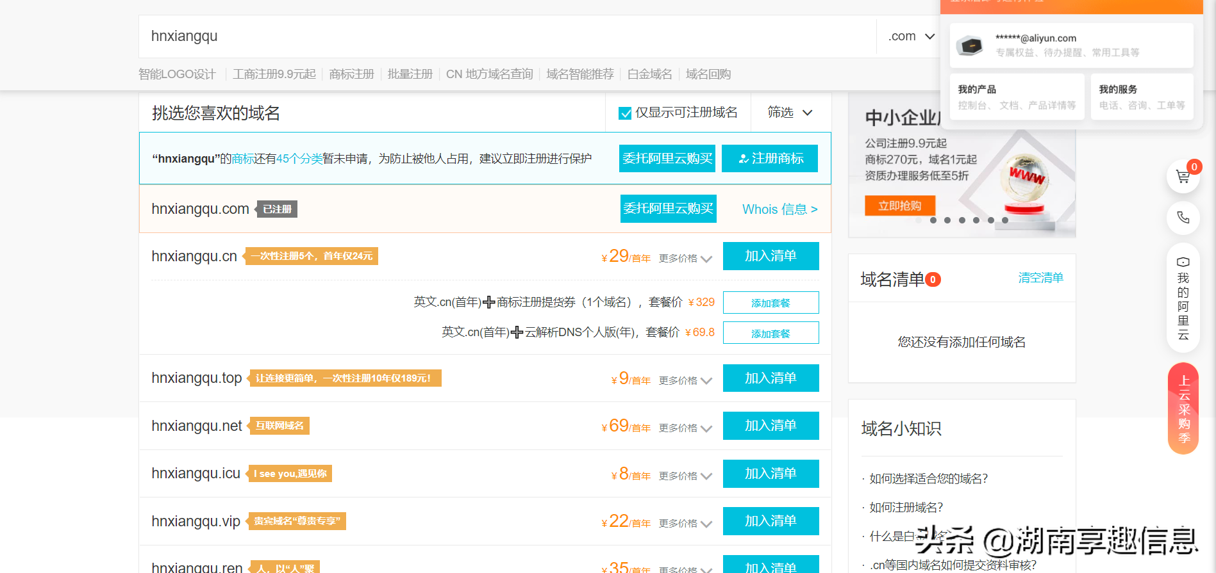
Task: Open 商标注册 nav link
Action: pos(351,74)
